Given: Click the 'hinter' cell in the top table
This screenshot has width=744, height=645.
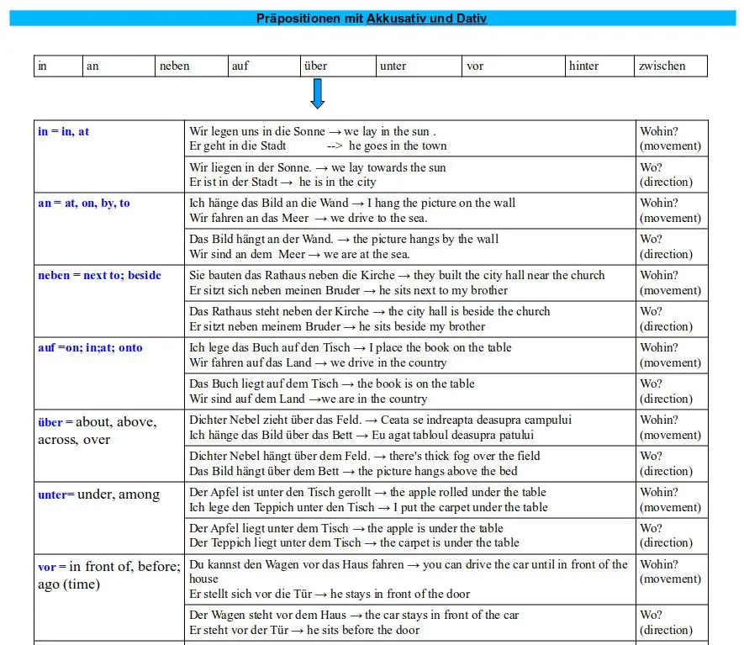Looking at the screenshot, I should click(599, 66).
